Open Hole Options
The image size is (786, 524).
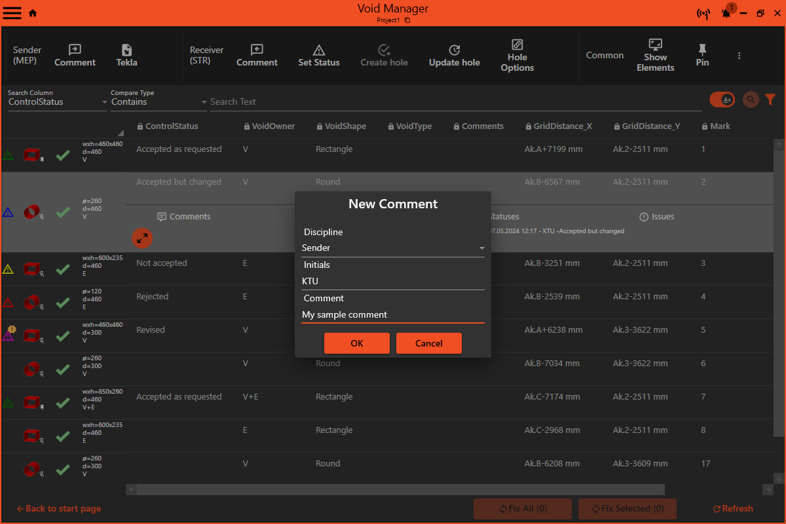(x=517, y=56)
